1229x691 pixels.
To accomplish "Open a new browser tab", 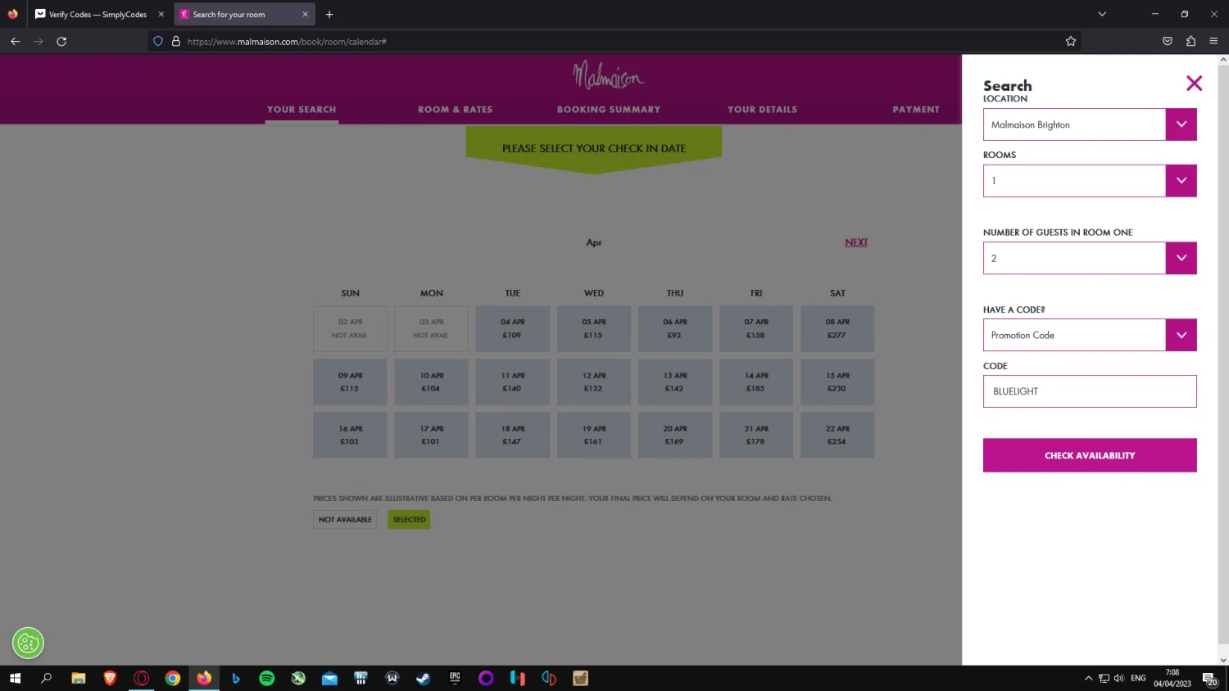I will tap(329, 14).
